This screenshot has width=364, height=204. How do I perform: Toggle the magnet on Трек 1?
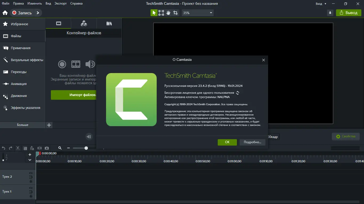point(31,192)
